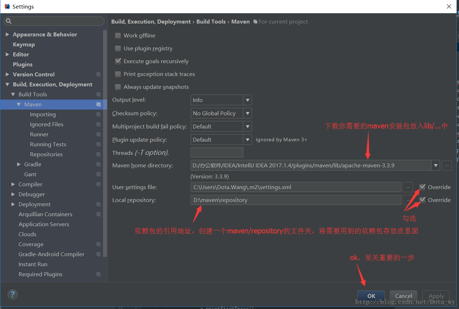Browse for Maven home directory
The image size is (459, 309).
447,166
